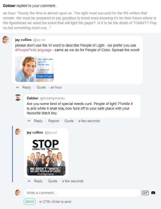
Task: Quote Dabber's comment
Action: click(x=69, y=121)
